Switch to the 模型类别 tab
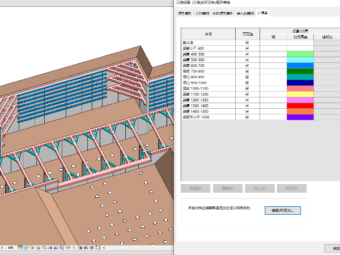This screenshot has width=340, height=255. [x=185, y=12]
